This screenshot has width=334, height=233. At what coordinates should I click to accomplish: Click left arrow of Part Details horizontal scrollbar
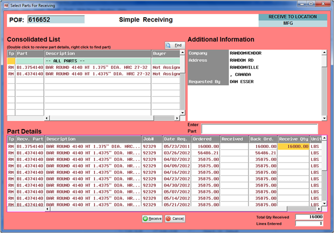(47, 209)
